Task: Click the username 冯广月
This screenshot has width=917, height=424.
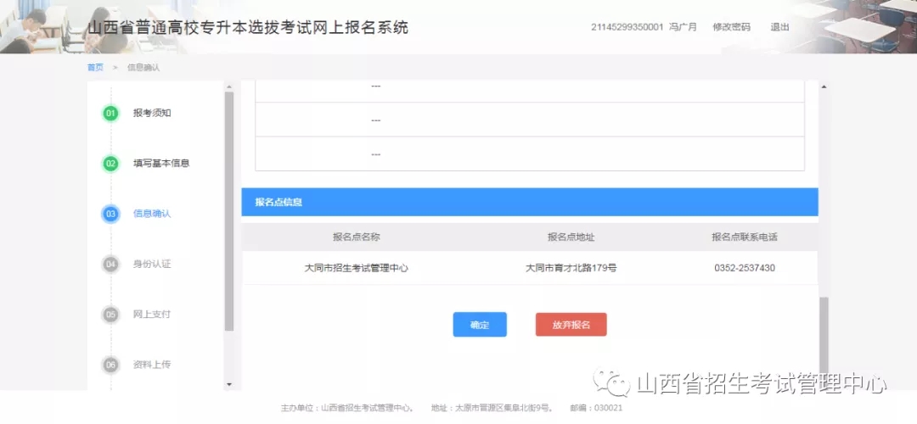Action: pyautogui.click(x=683, y=27)
